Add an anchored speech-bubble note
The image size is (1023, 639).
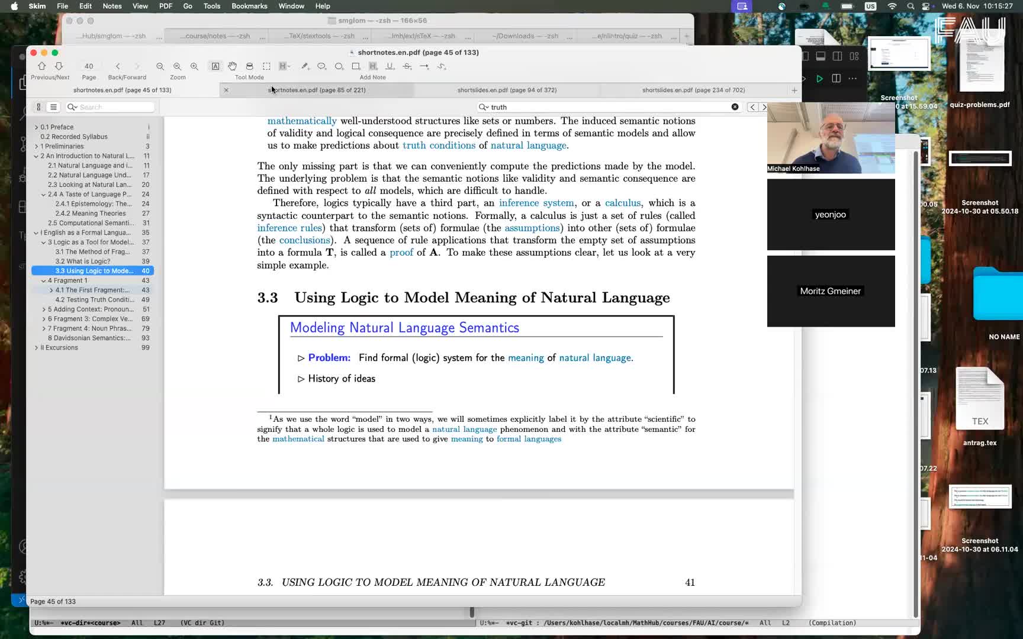(321, 66)
